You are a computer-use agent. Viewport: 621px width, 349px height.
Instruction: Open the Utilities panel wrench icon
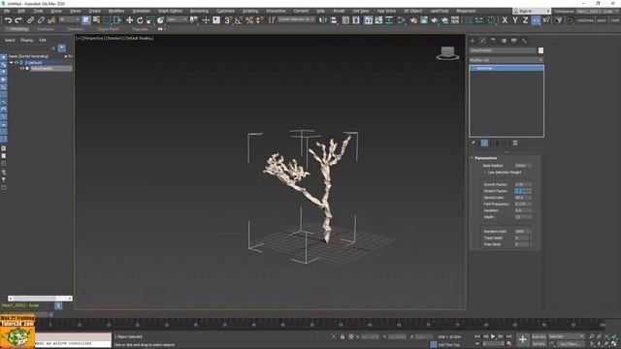coord(524,41)
